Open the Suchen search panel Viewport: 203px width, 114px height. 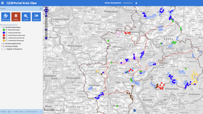(x=26, y=17)
